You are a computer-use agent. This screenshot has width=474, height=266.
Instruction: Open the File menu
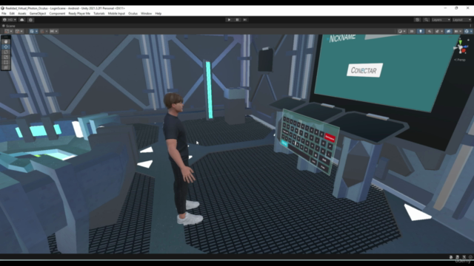pos(4,13)
